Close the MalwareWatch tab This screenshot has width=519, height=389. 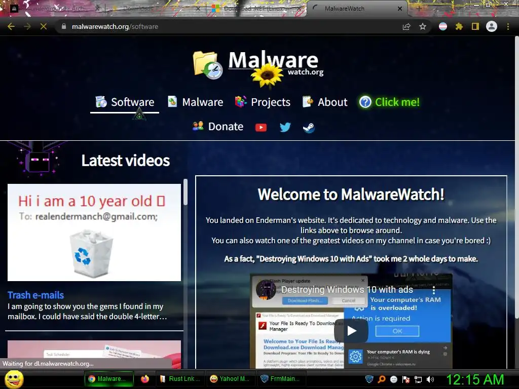tap(400, 9)
